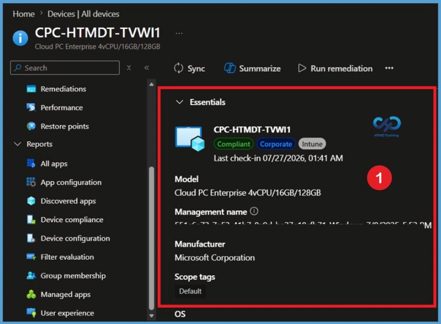441x324 pixels.
Task: Click the sidebar scrollbar thumb
Action: [152, 239]
